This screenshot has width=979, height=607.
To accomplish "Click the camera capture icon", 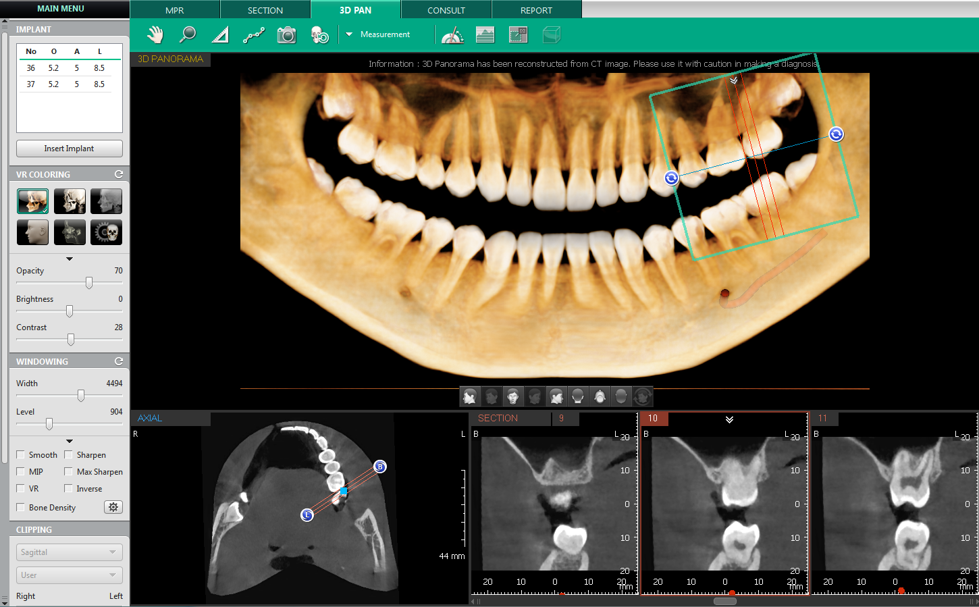I will click(x=286, y=35).
